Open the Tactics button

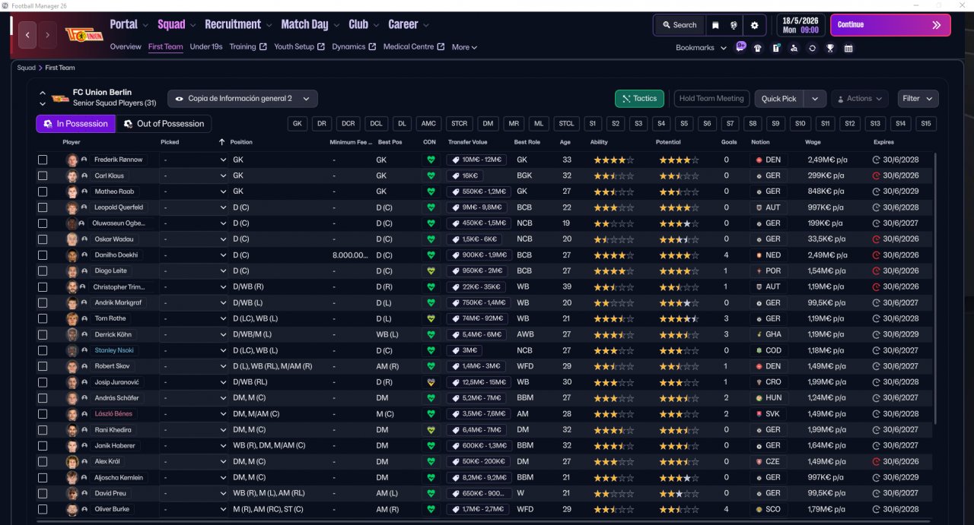click(x=639, y=99)
